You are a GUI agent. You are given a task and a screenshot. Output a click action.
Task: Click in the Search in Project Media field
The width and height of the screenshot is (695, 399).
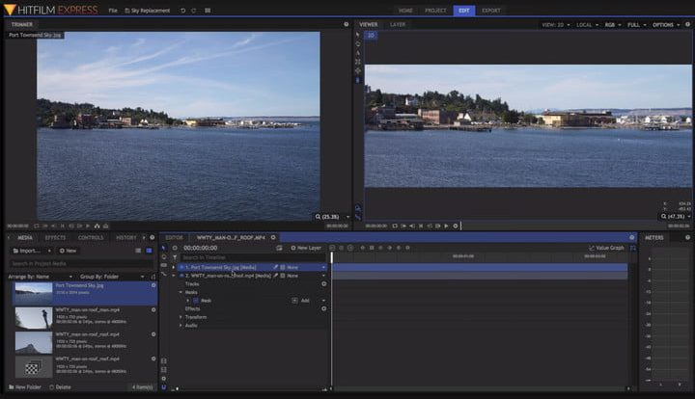tap(77, 263)
